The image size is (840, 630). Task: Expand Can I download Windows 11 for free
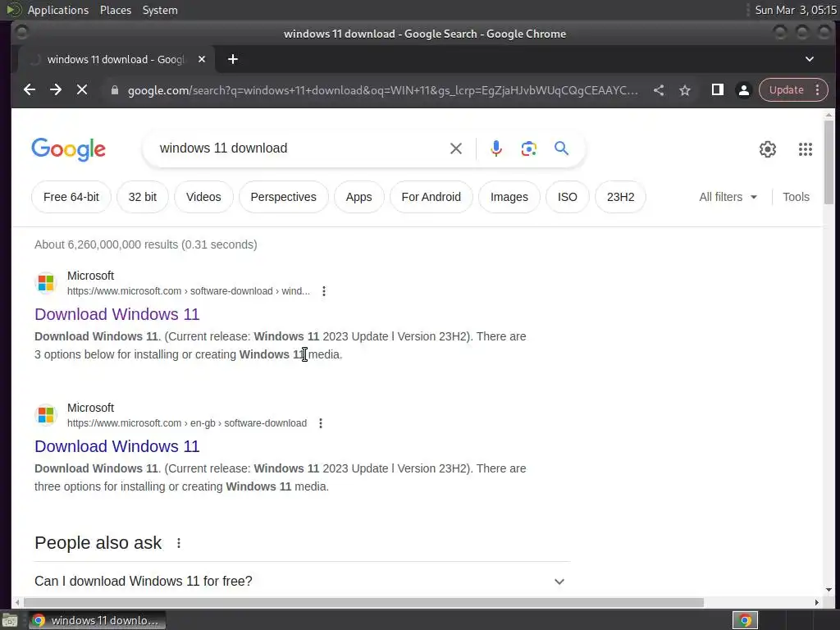[x=302, y=582]
